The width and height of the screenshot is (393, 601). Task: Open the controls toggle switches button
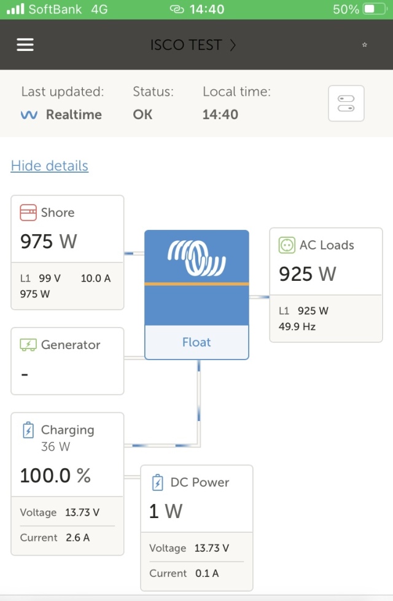pos(346,103)
